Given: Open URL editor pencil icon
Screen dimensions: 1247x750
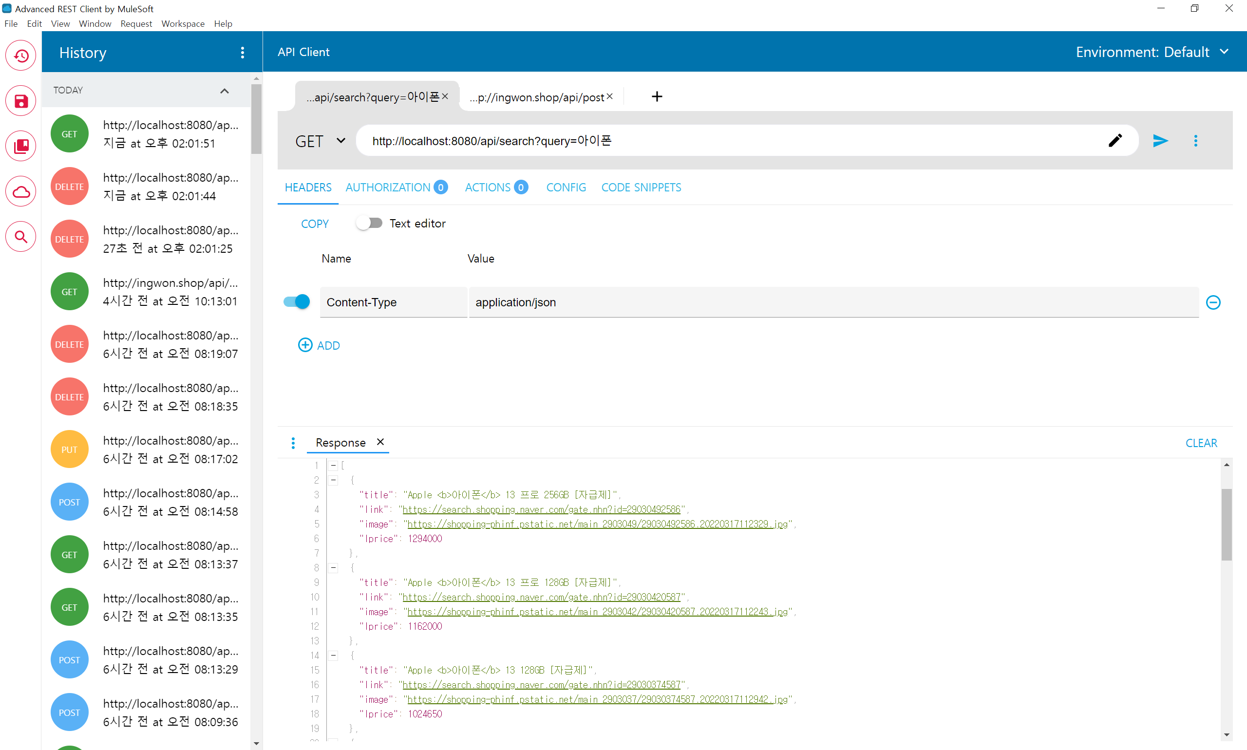Looking at the screenshot, I should (1115, 140).
